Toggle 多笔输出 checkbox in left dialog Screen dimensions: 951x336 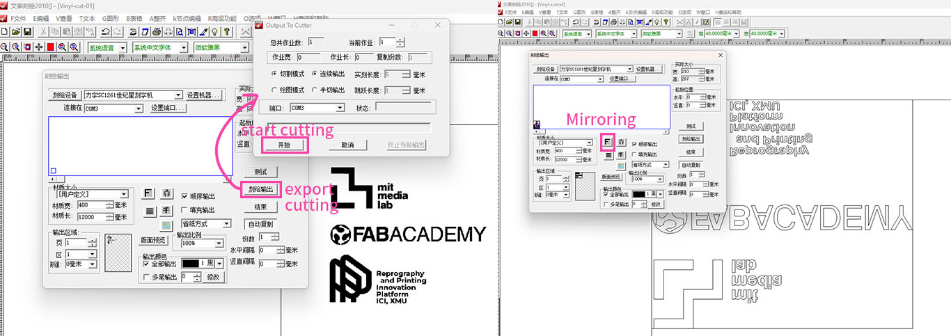tap(147, 277)
